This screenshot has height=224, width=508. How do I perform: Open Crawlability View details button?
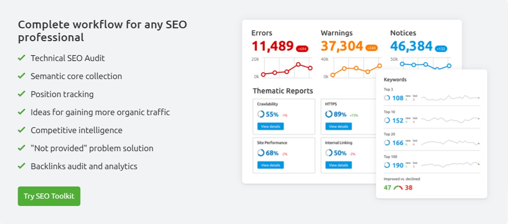[270, 127]
